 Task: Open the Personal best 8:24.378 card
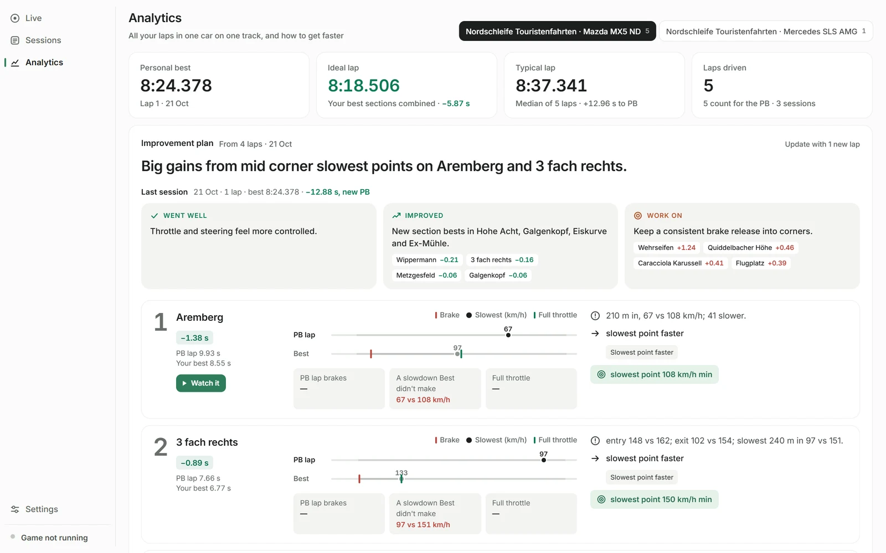[x=219, y=85]
